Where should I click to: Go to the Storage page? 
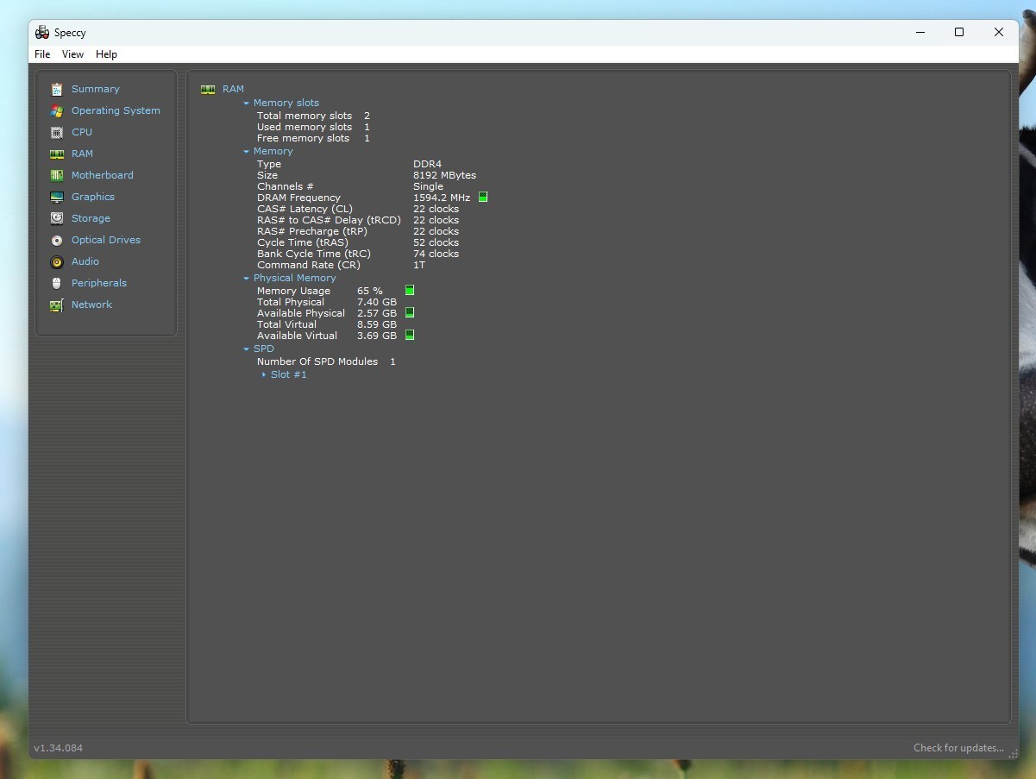click(91, 218)
